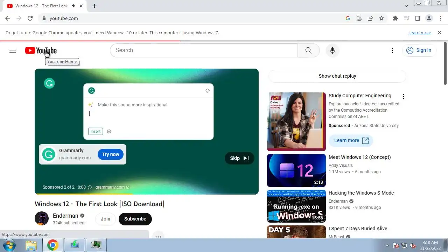Open the more actions button below Subscribe
The width and height of the screenshot is (448, 252).
pos(158,236)
